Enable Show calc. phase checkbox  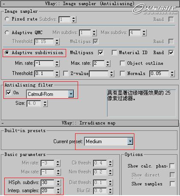click(x=172, y=166)
